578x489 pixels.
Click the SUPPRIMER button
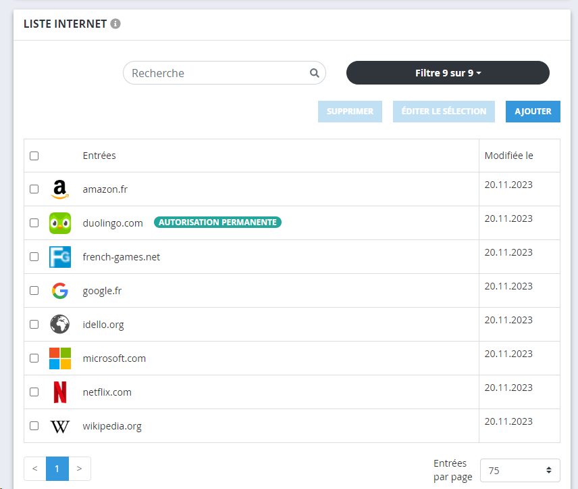tap(350, 111)
